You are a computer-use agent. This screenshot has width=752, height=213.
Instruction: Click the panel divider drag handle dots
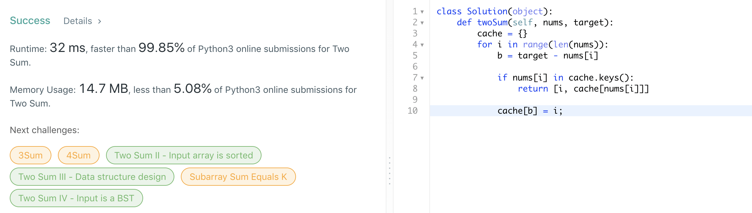tap(390, 171)
